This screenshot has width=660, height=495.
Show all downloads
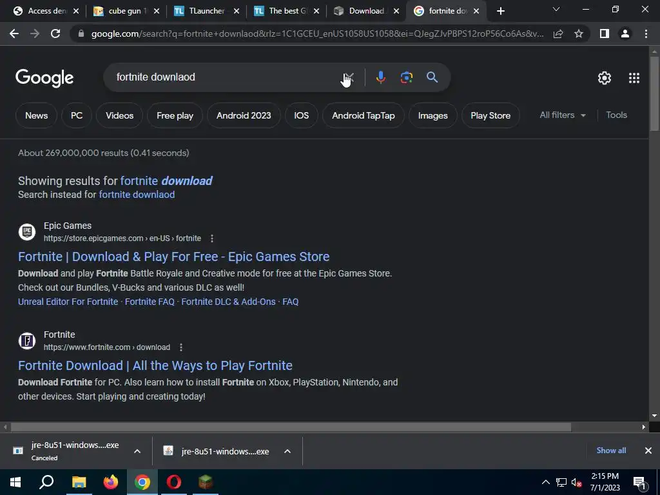pyautogui.click(x=611, y=451)
